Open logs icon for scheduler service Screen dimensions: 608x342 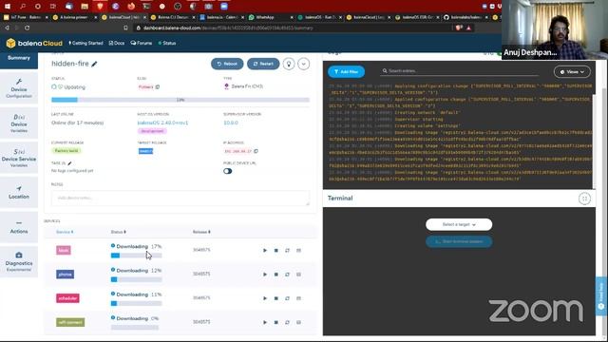point(298,298)
